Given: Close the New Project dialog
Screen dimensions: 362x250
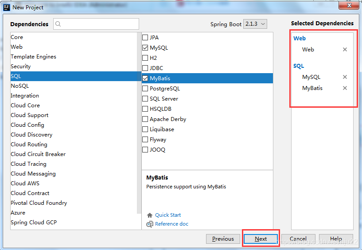Looking at the screenshot, I should [x=349, y=5].
